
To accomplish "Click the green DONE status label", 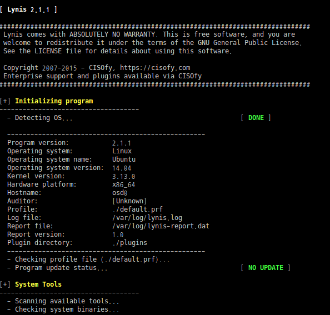I will [x=256, y=118].
